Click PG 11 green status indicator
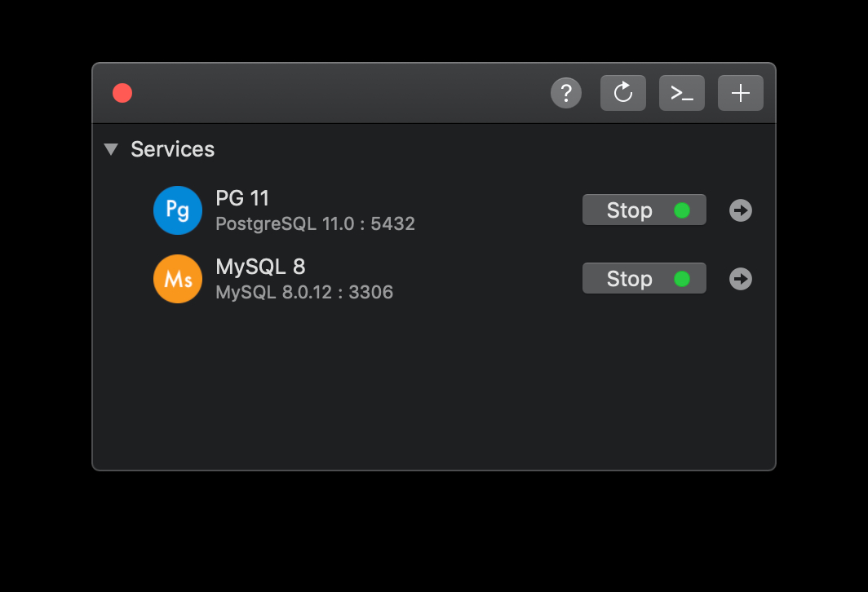 (x=682, y=210)
